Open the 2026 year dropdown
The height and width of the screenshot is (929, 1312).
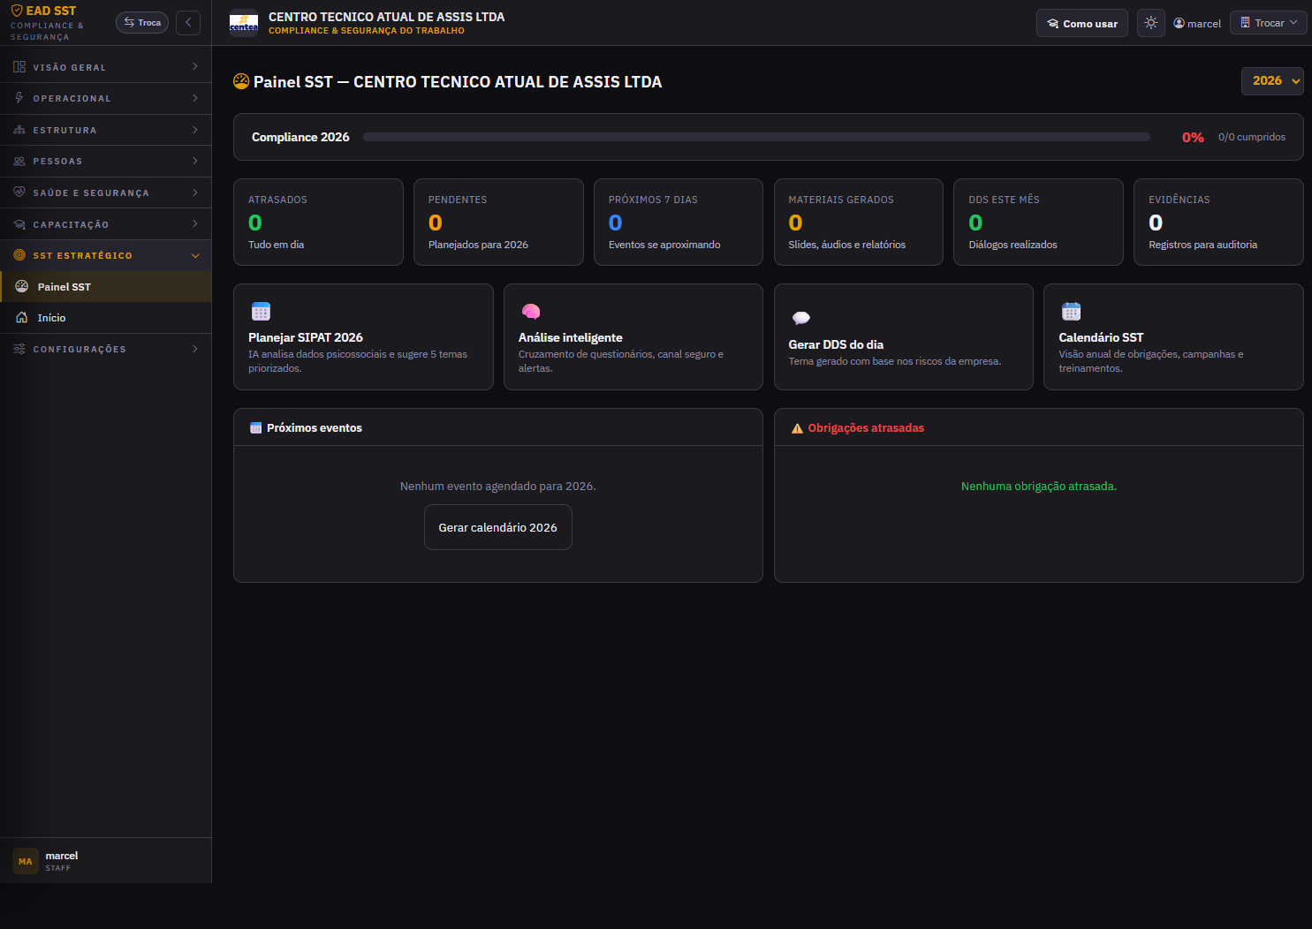(1272, 80)
